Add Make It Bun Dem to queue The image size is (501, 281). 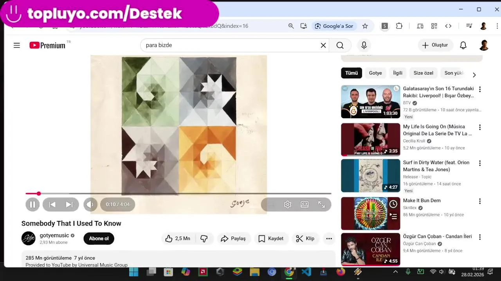pyautogui.click(x=393, y=216)
